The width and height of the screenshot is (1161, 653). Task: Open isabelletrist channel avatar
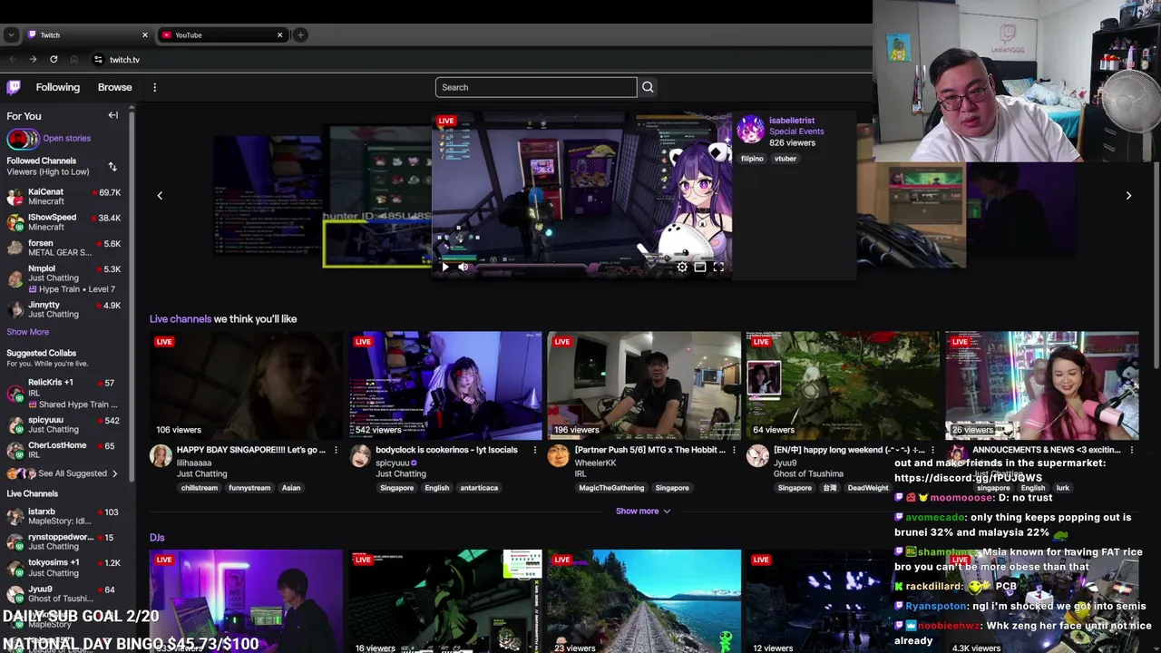pyautogui.click(x=750, y=131)
